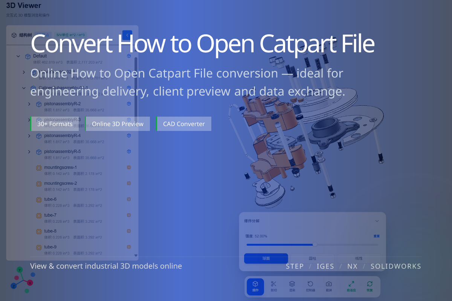This screenshot has height=301, width=452.
Task: Click the cube icon right of pistonassemblyR-2
Action: [129, 103]
